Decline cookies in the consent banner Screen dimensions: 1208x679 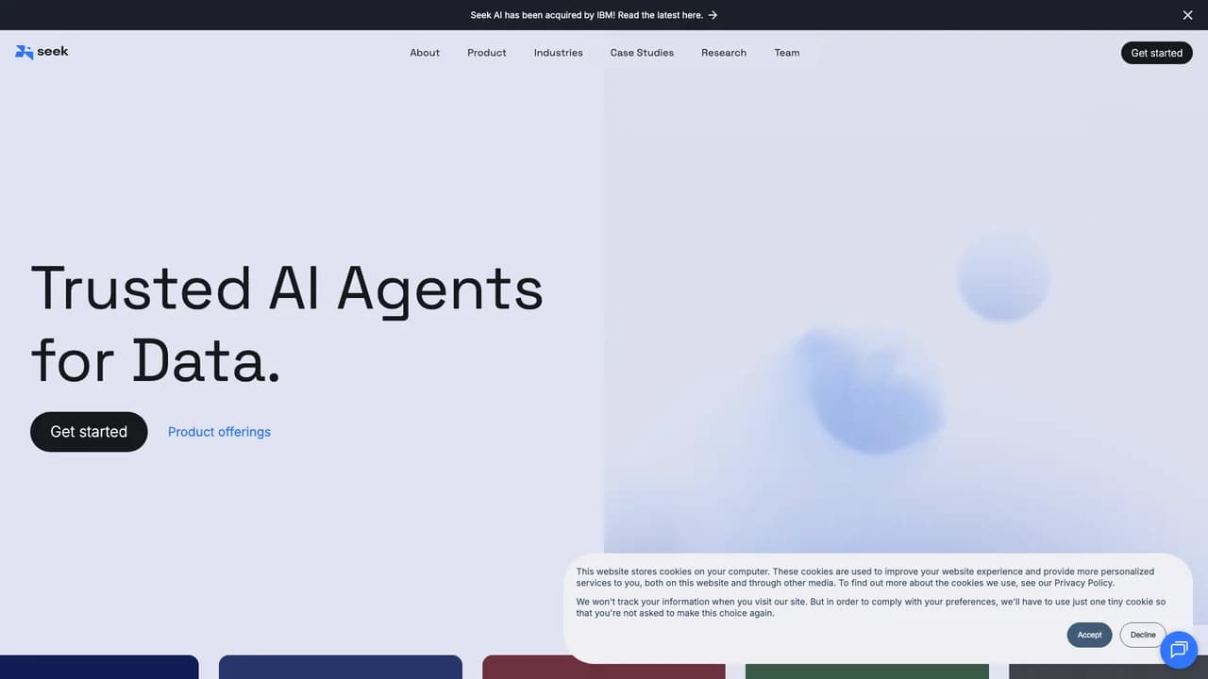click(x=1143, y=635)
